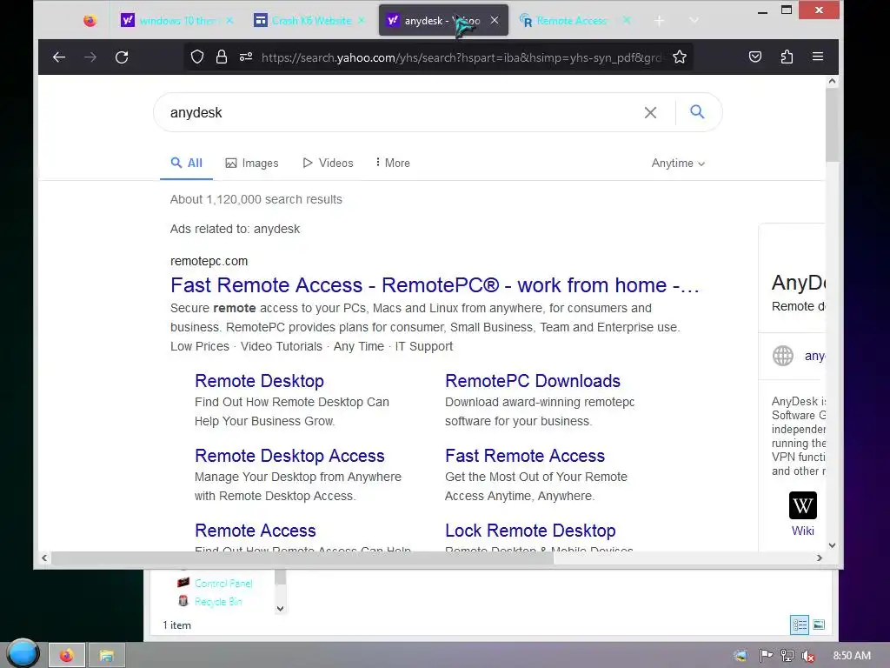
Task: Click the 8:50 AM taskbar clock
Action: point(852,656)
